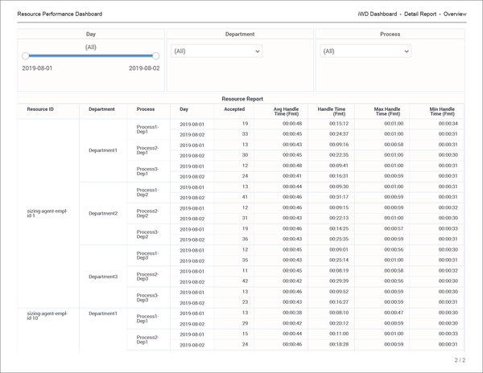This screenshot has width=483, height=373.
Task: Switch to the Overview link
Action: tap(455, 14)
